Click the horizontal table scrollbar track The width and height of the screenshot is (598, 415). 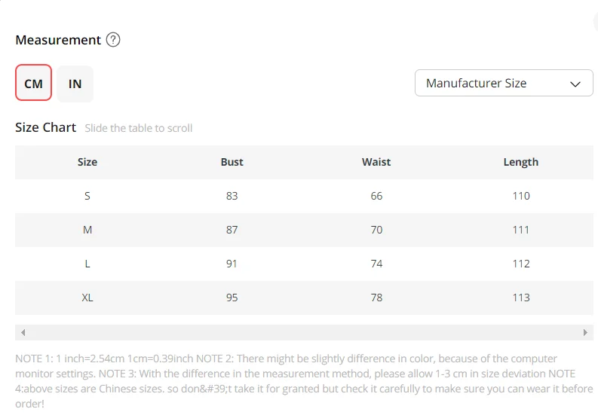tap(304, 332)
